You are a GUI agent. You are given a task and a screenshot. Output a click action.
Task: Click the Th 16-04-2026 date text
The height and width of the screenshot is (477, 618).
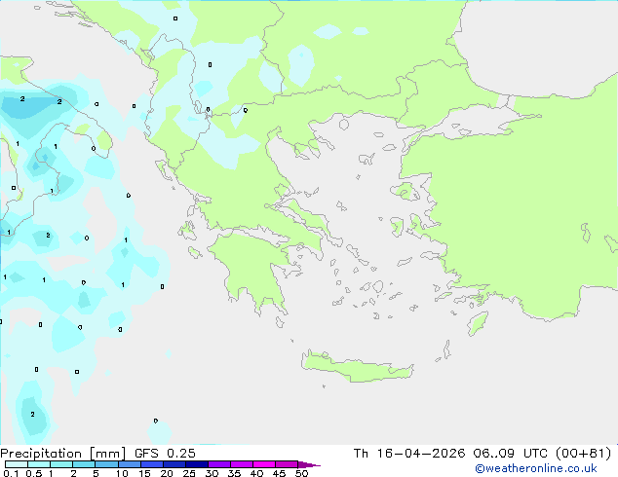point(409,454)
